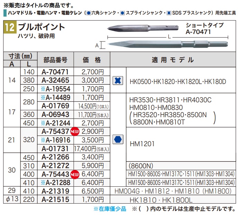Click the ※在庫僅少品 note

tap(110, 209)
